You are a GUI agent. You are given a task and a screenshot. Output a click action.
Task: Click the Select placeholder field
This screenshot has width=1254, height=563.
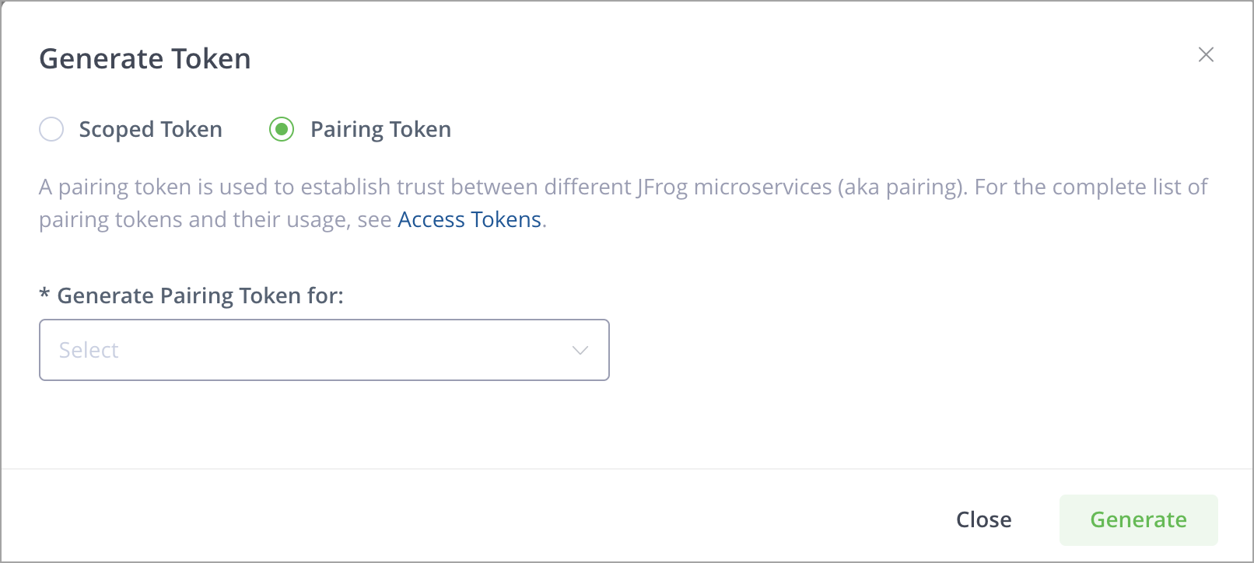click(89, 350)
